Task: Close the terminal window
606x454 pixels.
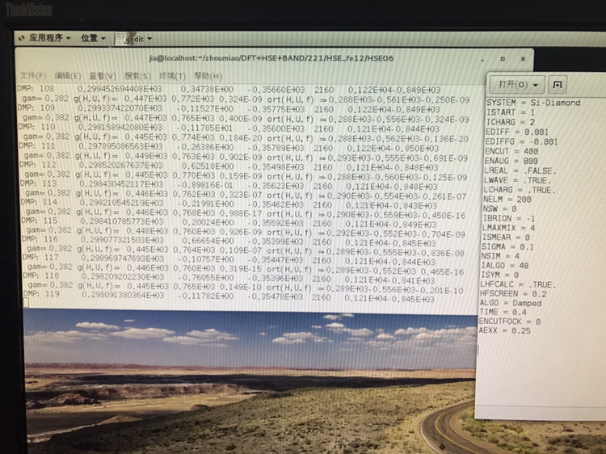Action: click(x=523, y=59)
